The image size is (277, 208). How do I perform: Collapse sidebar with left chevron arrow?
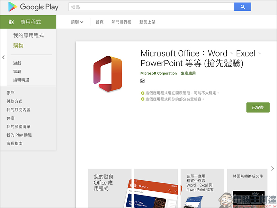click(3, 57)
